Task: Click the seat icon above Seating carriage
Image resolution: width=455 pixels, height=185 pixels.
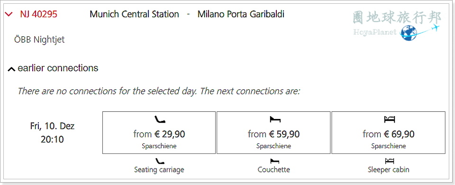Action: pyautogui.click(x=159, y=161)
